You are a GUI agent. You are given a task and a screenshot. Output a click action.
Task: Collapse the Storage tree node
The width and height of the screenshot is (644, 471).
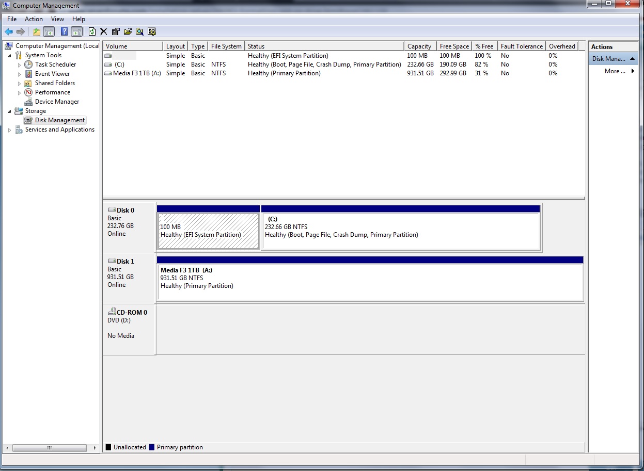click(x=9, y=111)
